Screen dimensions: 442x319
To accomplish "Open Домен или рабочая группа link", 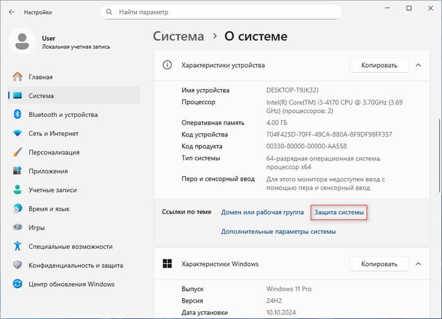I will [x=262, y=213].
